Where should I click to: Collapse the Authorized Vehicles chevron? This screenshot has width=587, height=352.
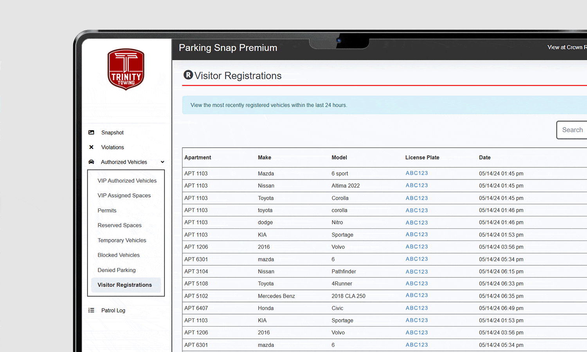tap(162, 162)
